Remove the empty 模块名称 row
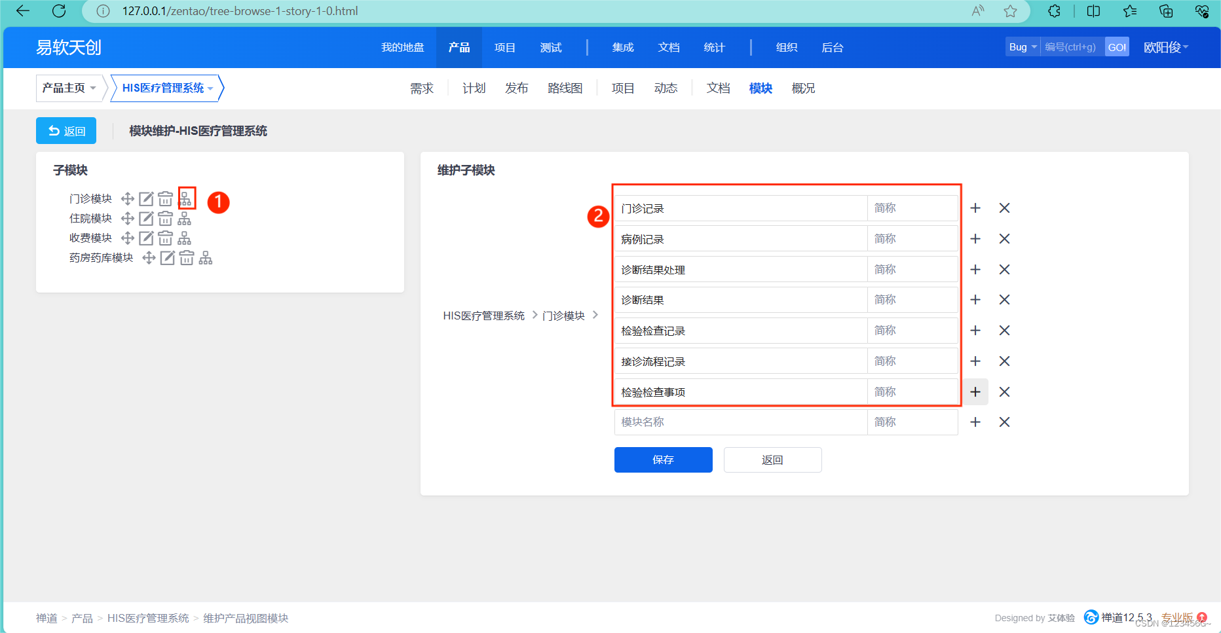 coord(1004,422)
